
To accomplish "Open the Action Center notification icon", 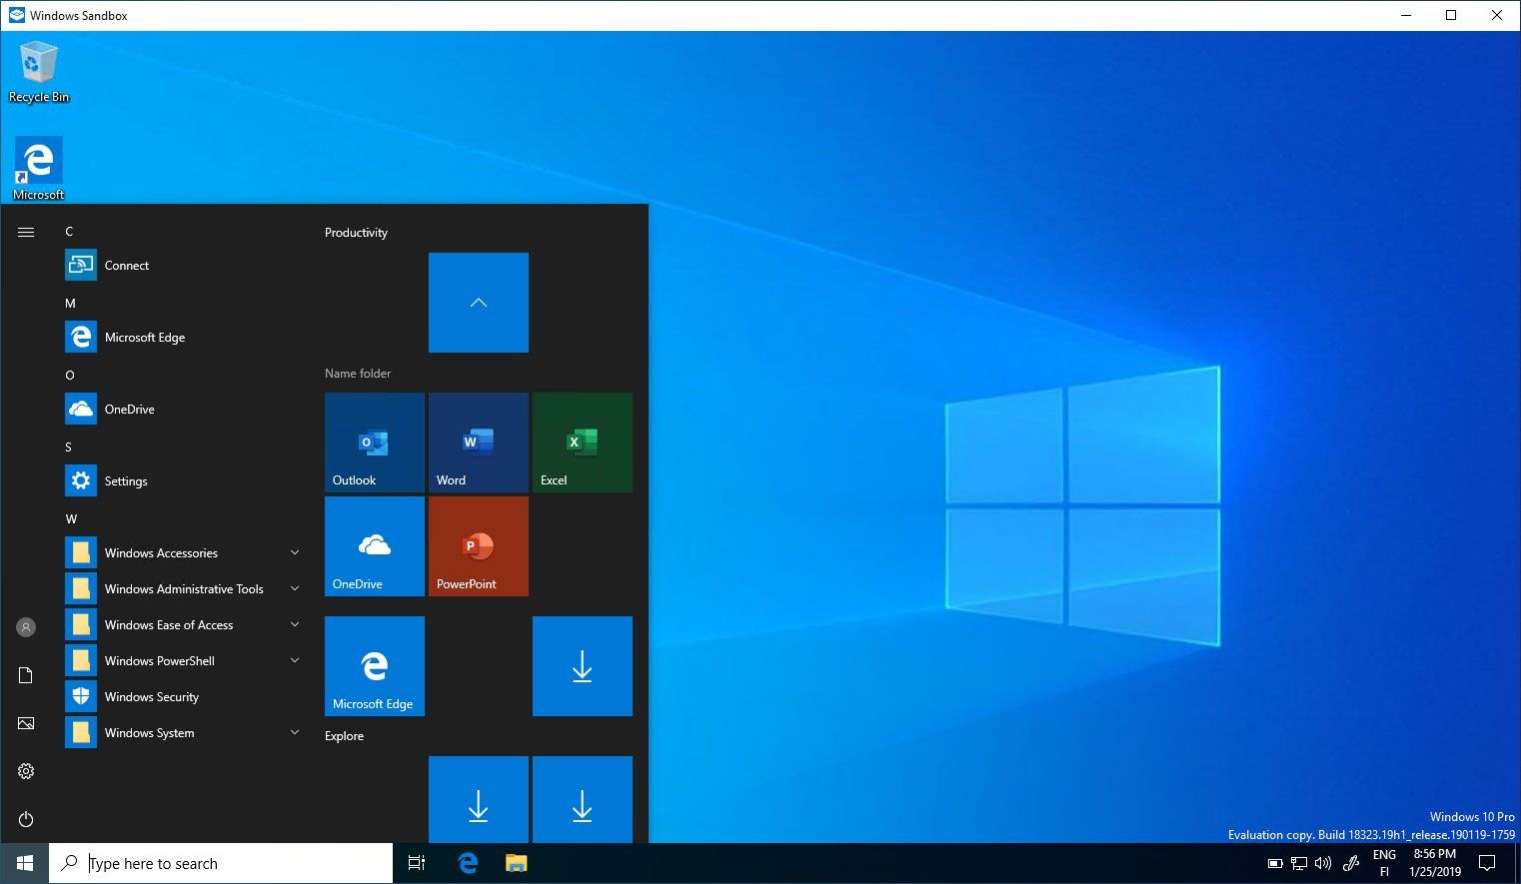I will point(1487,863).
